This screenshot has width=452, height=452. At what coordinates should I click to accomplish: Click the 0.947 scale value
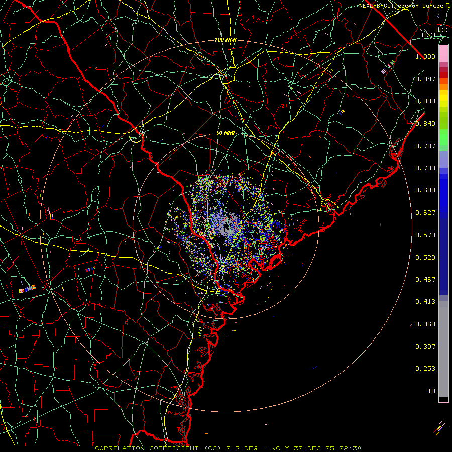click(x=425, y=79)
